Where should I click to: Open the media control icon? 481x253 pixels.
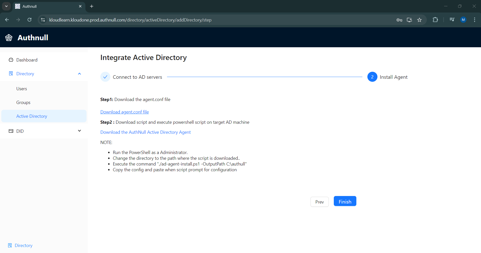pos(452,19)
